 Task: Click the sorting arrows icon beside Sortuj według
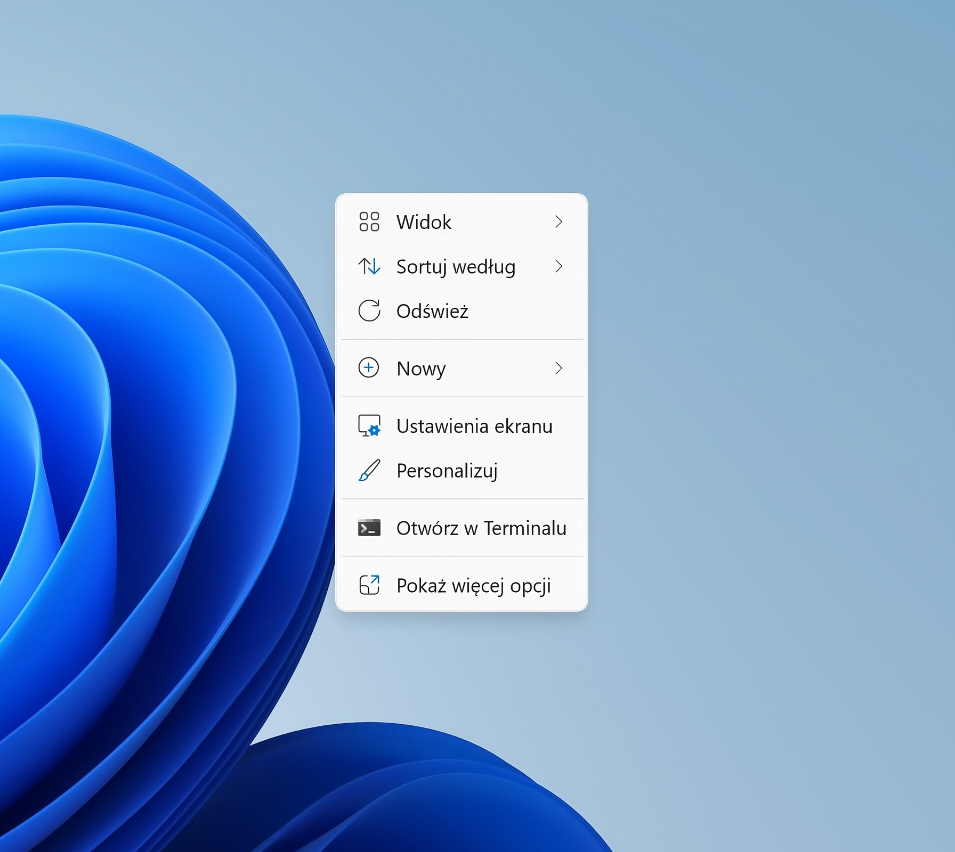coord(369,267)
